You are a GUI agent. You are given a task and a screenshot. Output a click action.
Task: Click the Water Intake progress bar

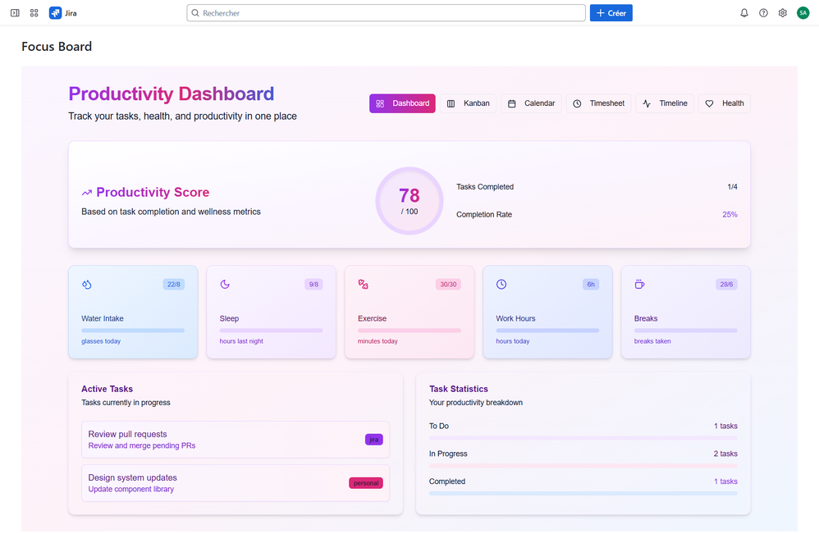(x=133, y=330)
